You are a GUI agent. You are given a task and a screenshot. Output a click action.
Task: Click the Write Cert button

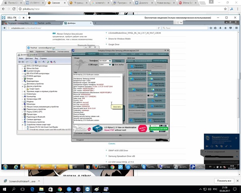click(x=160, y=95)
